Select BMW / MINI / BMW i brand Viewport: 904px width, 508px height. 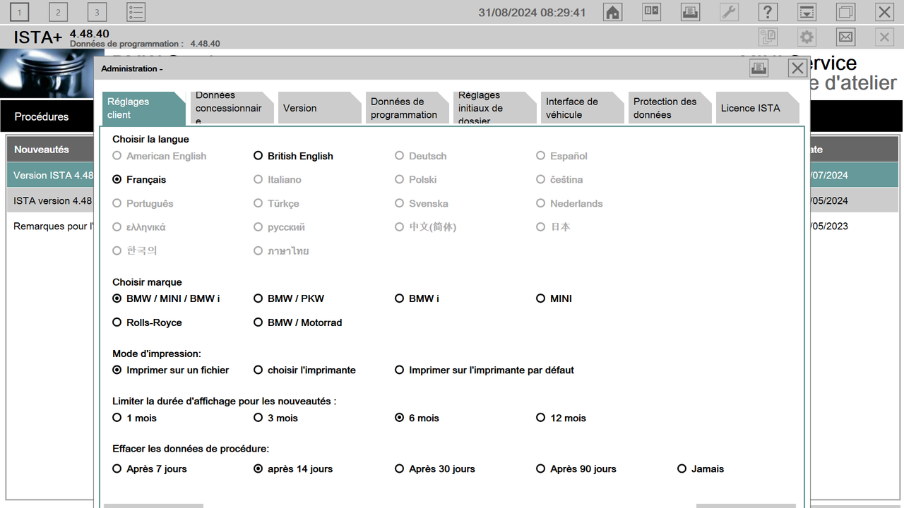point(166,298)
